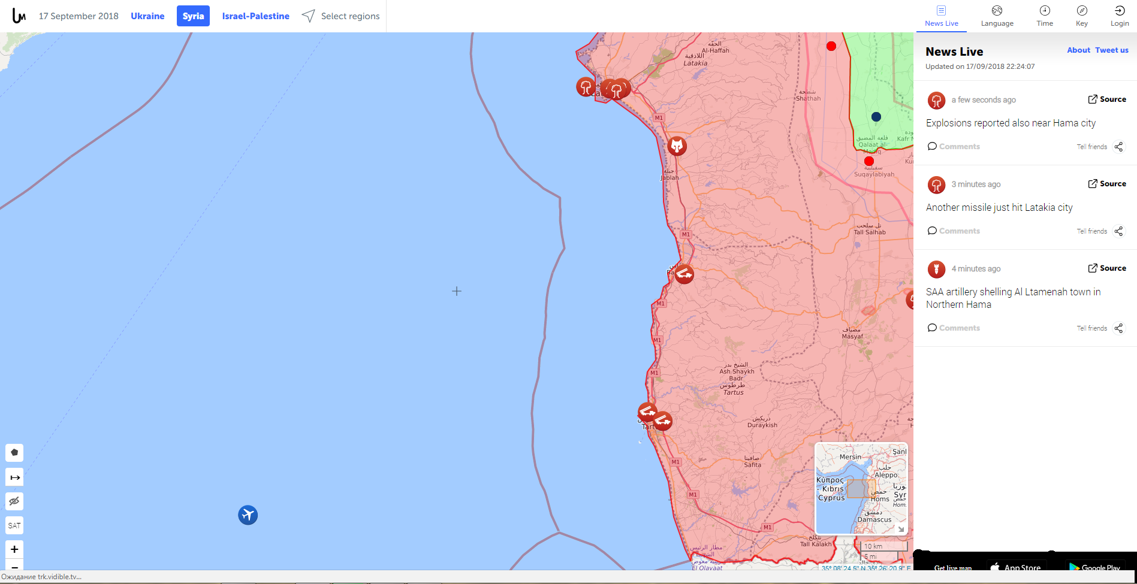Screen dimensions: 1137x584
Task: Open Source for Latakia missile report
Action: coord(1107,184)
